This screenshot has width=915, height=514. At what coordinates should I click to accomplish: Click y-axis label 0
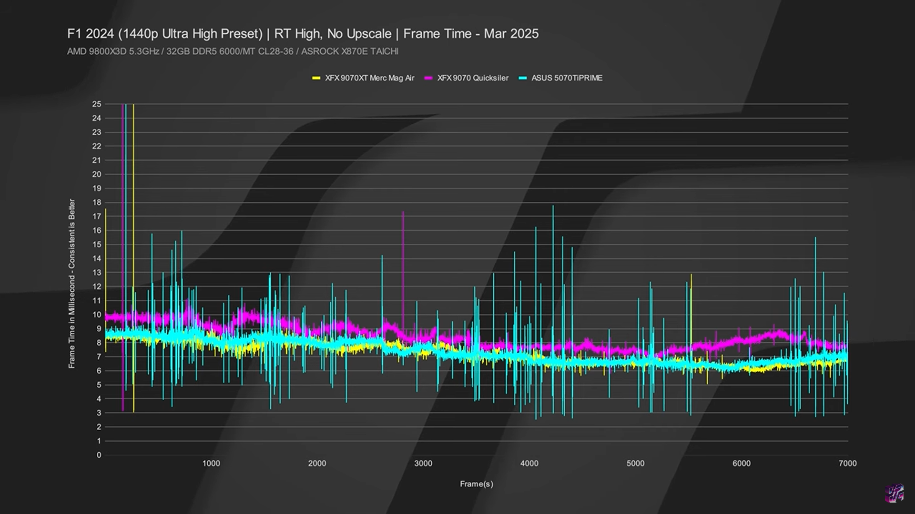(x=99, y=455)
